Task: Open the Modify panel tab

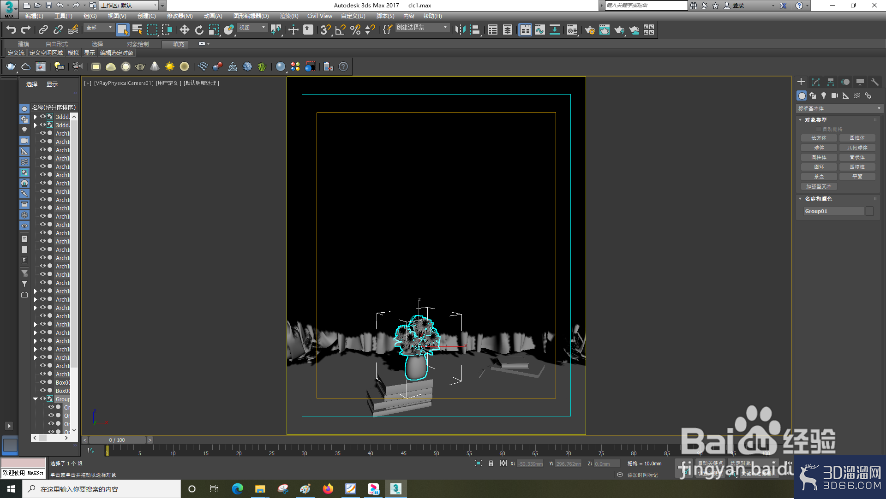Action: (x=816, y=82)
